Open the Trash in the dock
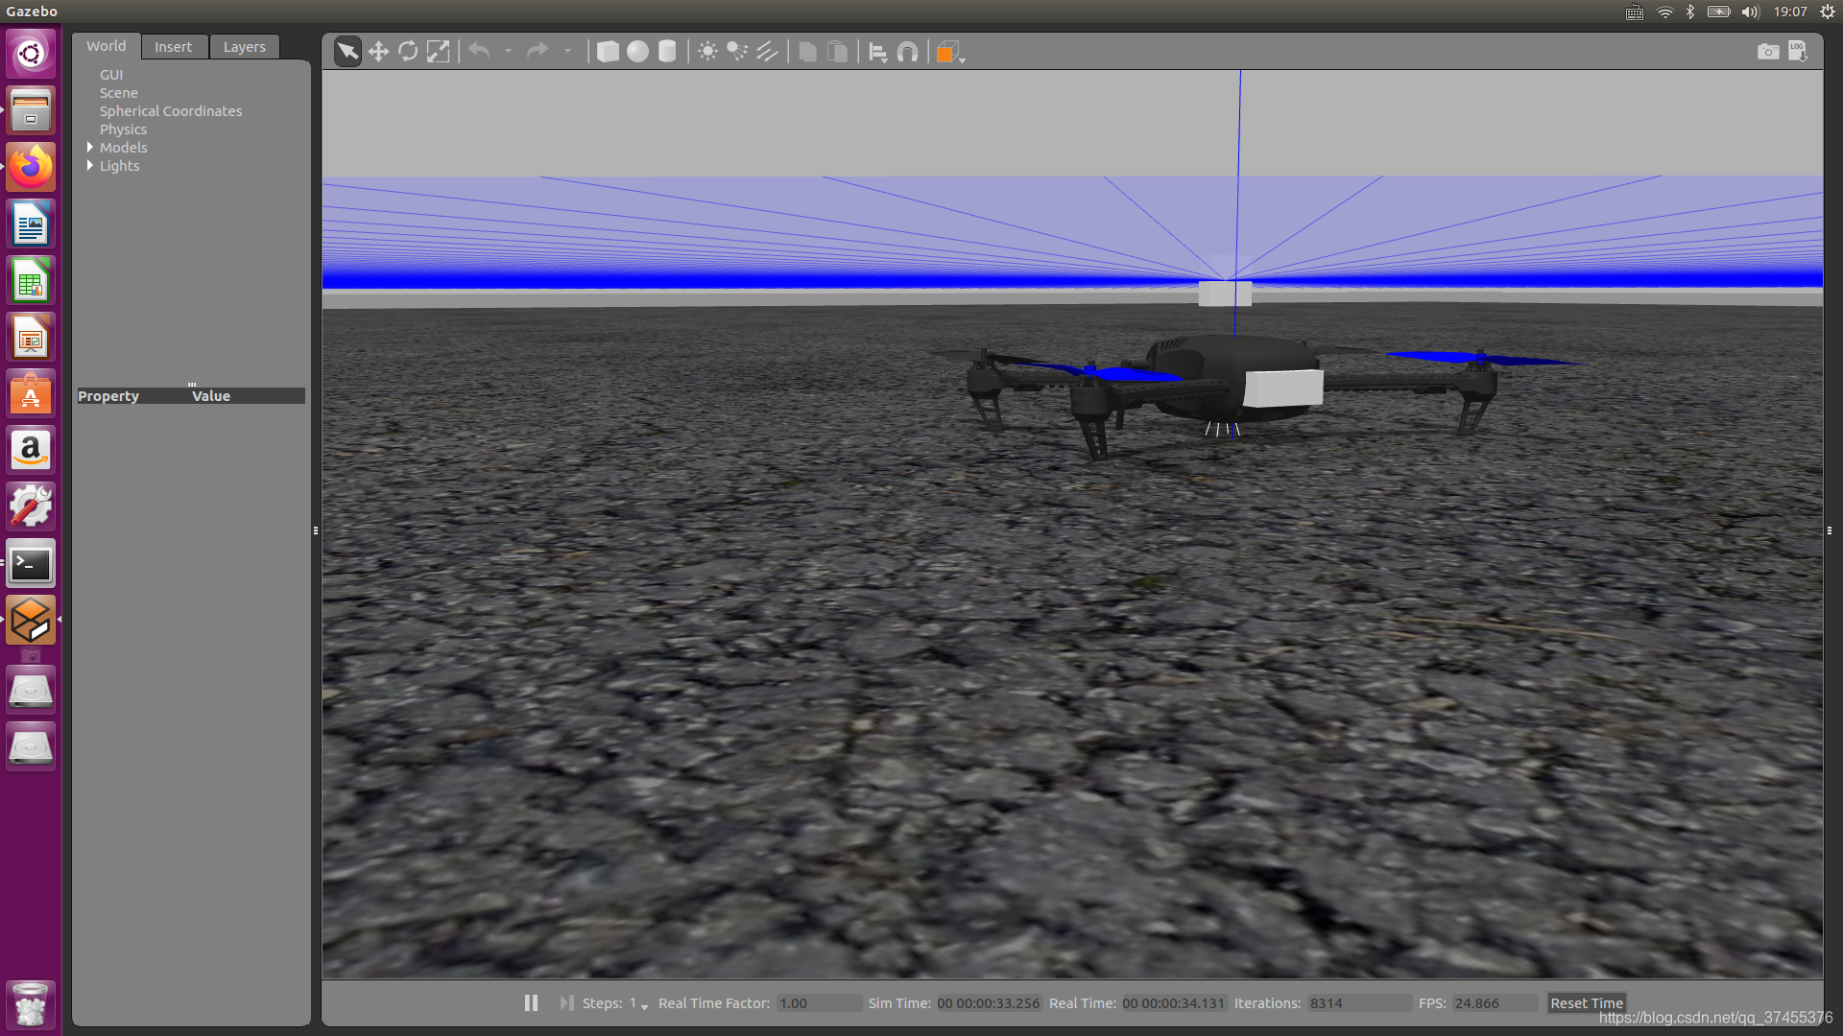Image resolution: width=1843 pixels, height=1036 pixels. (x=31, y=1003)
